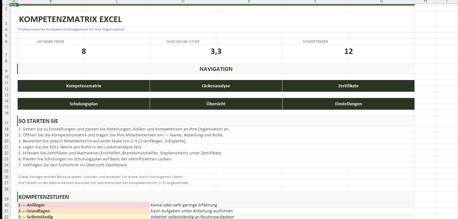Screen dimensions: 458x219
Task: Click the Kompetenzen count value 12
Action: click(x=348, y=51)
